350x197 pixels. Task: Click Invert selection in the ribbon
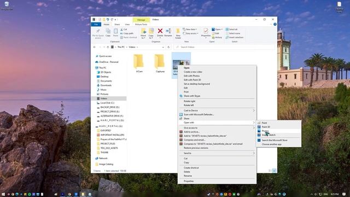pyautogui.click(x=234, y=37)
